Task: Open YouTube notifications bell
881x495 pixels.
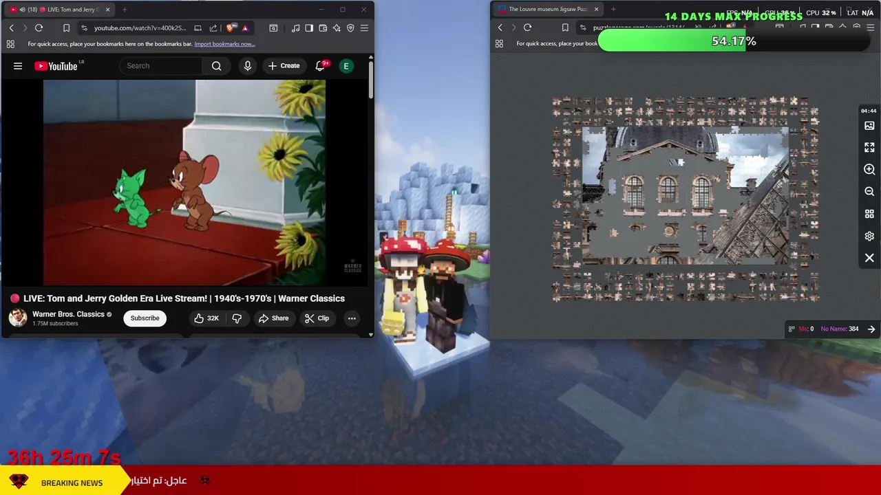Action: point(320,66)
